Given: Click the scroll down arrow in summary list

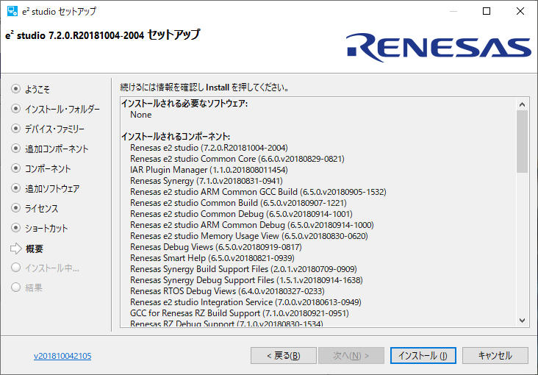Looking at the screenshot, I should [523, 321].
